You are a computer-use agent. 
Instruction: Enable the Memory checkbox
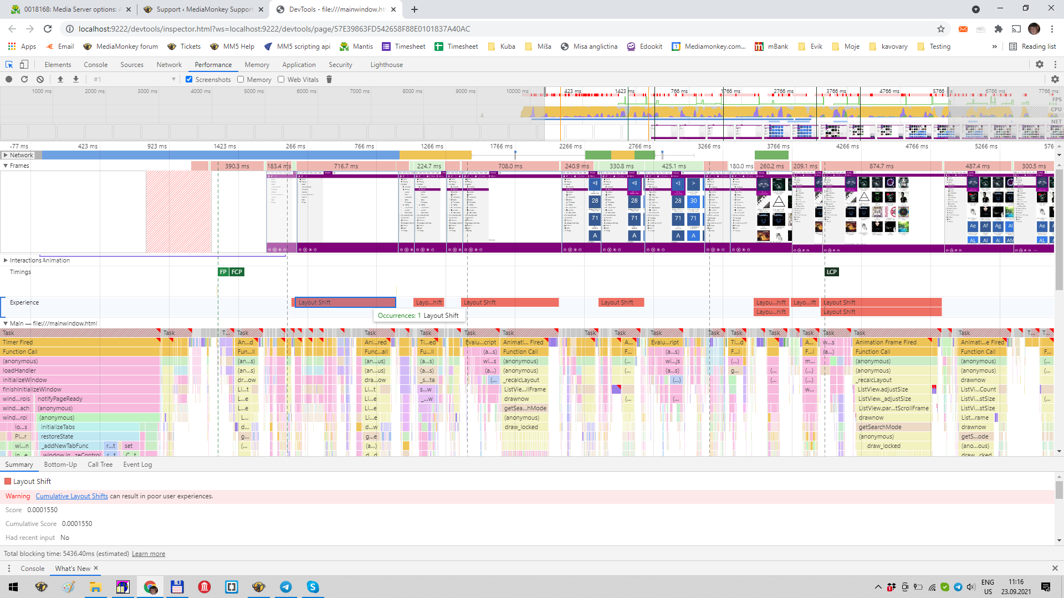click(x=241, y=79)
